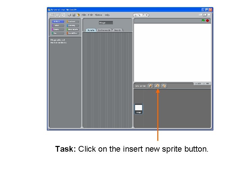Select the Grow sprite tool

(143, 15)
